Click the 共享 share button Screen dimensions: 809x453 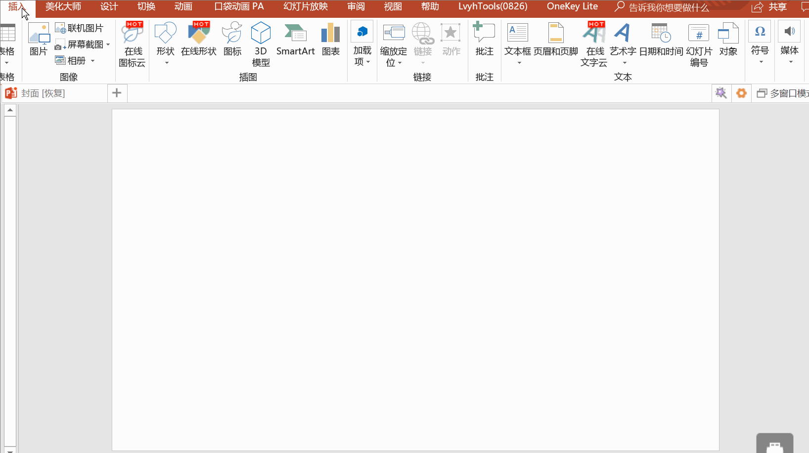pos(769,7)
